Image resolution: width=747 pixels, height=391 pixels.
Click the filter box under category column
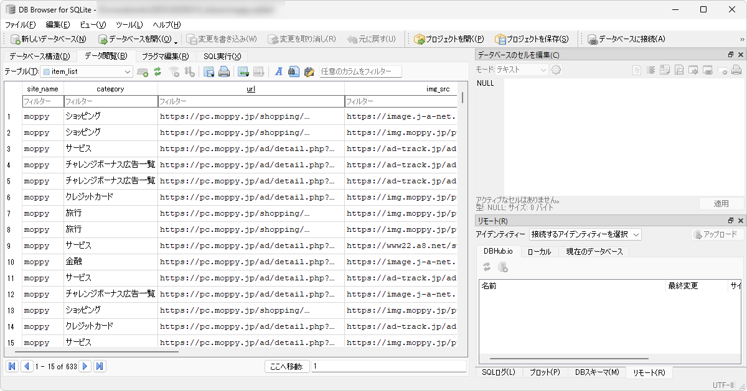tap(111, 101)
